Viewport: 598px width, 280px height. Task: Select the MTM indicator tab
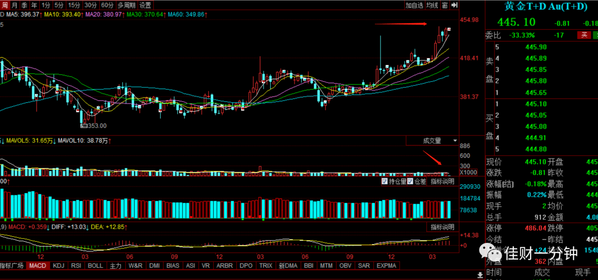pos(327,266)
